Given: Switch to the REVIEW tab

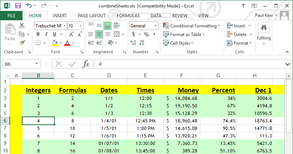Looking at the screenshot, I should (180, 16).
